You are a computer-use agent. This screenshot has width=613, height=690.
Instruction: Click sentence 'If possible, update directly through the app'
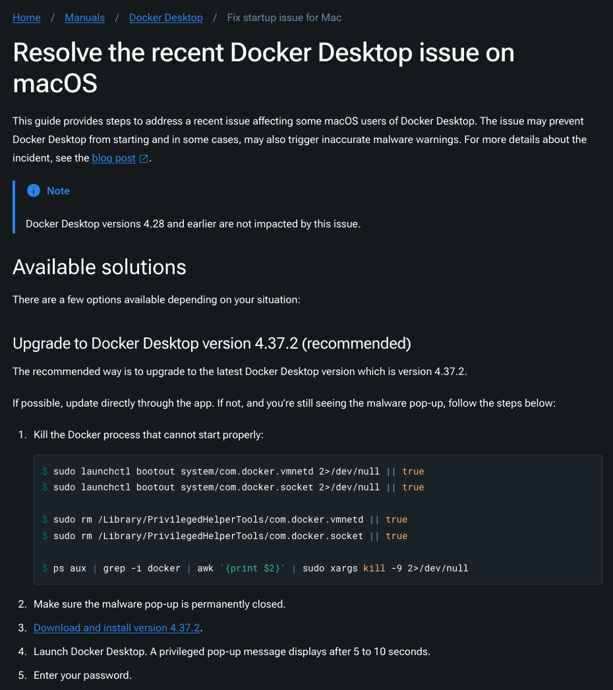(284, 403)
